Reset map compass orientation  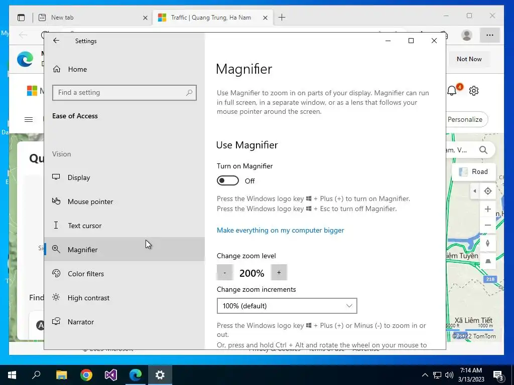coord(488,243)
